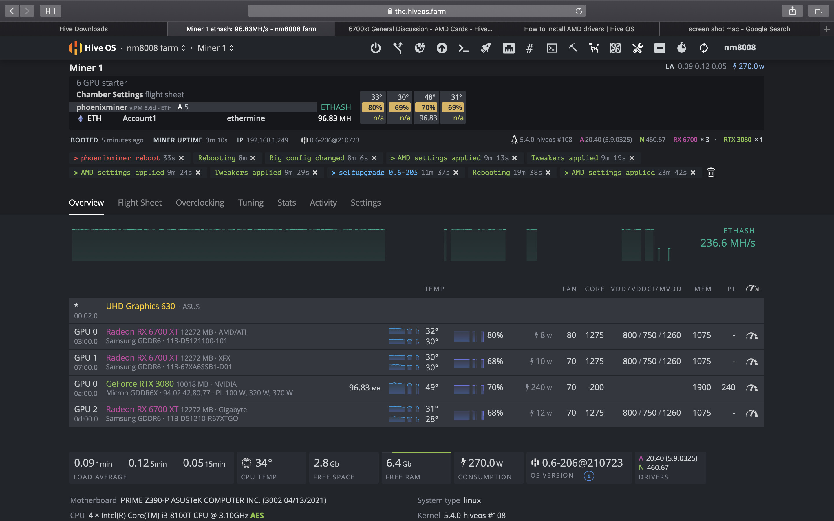Click the wrench and screwdriver tools icon
This screenshot has width=834, height=521.
click(x=638, y=48)
